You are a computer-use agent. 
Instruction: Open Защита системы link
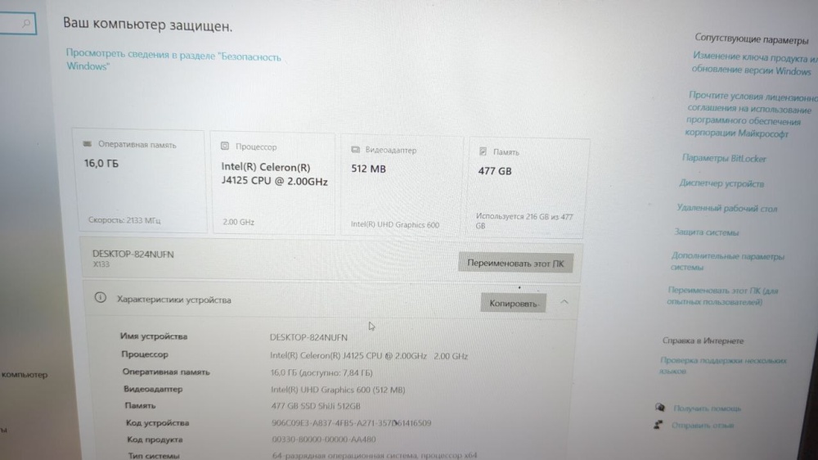point(707,232)
